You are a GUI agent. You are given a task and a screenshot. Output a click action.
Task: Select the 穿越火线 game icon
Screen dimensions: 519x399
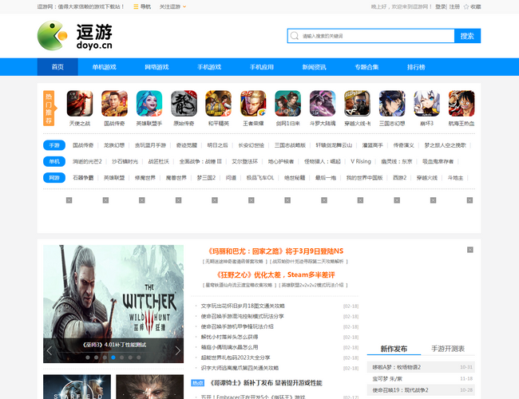pos(357,104)
